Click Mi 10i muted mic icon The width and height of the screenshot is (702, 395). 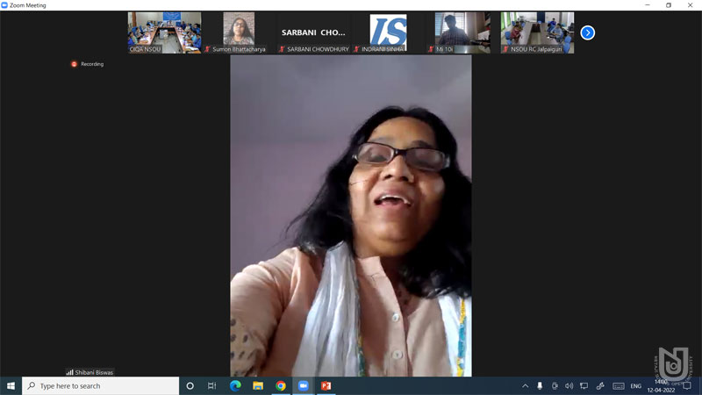431,49
